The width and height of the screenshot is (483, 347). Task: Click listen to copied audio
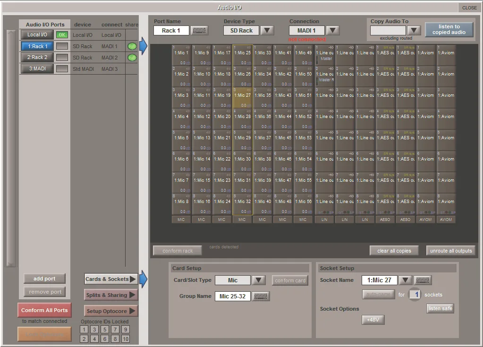449,30
